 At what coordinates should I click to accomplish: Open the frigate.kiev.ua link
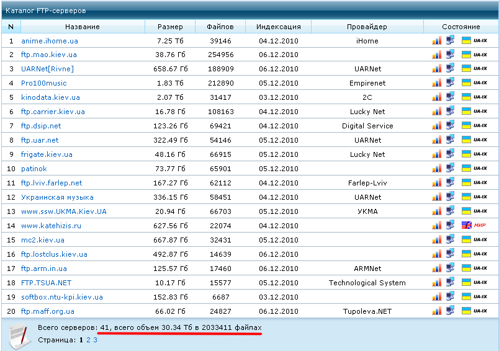(47, 154)
